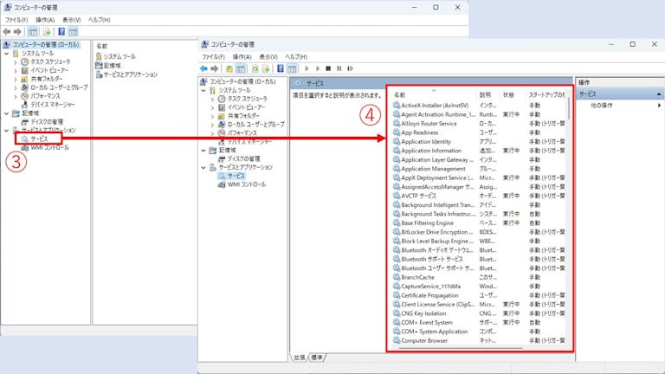The image size is (665, 374).
Task: Click the Export List icon in the front window toolbar
Action: coord(266,68)
